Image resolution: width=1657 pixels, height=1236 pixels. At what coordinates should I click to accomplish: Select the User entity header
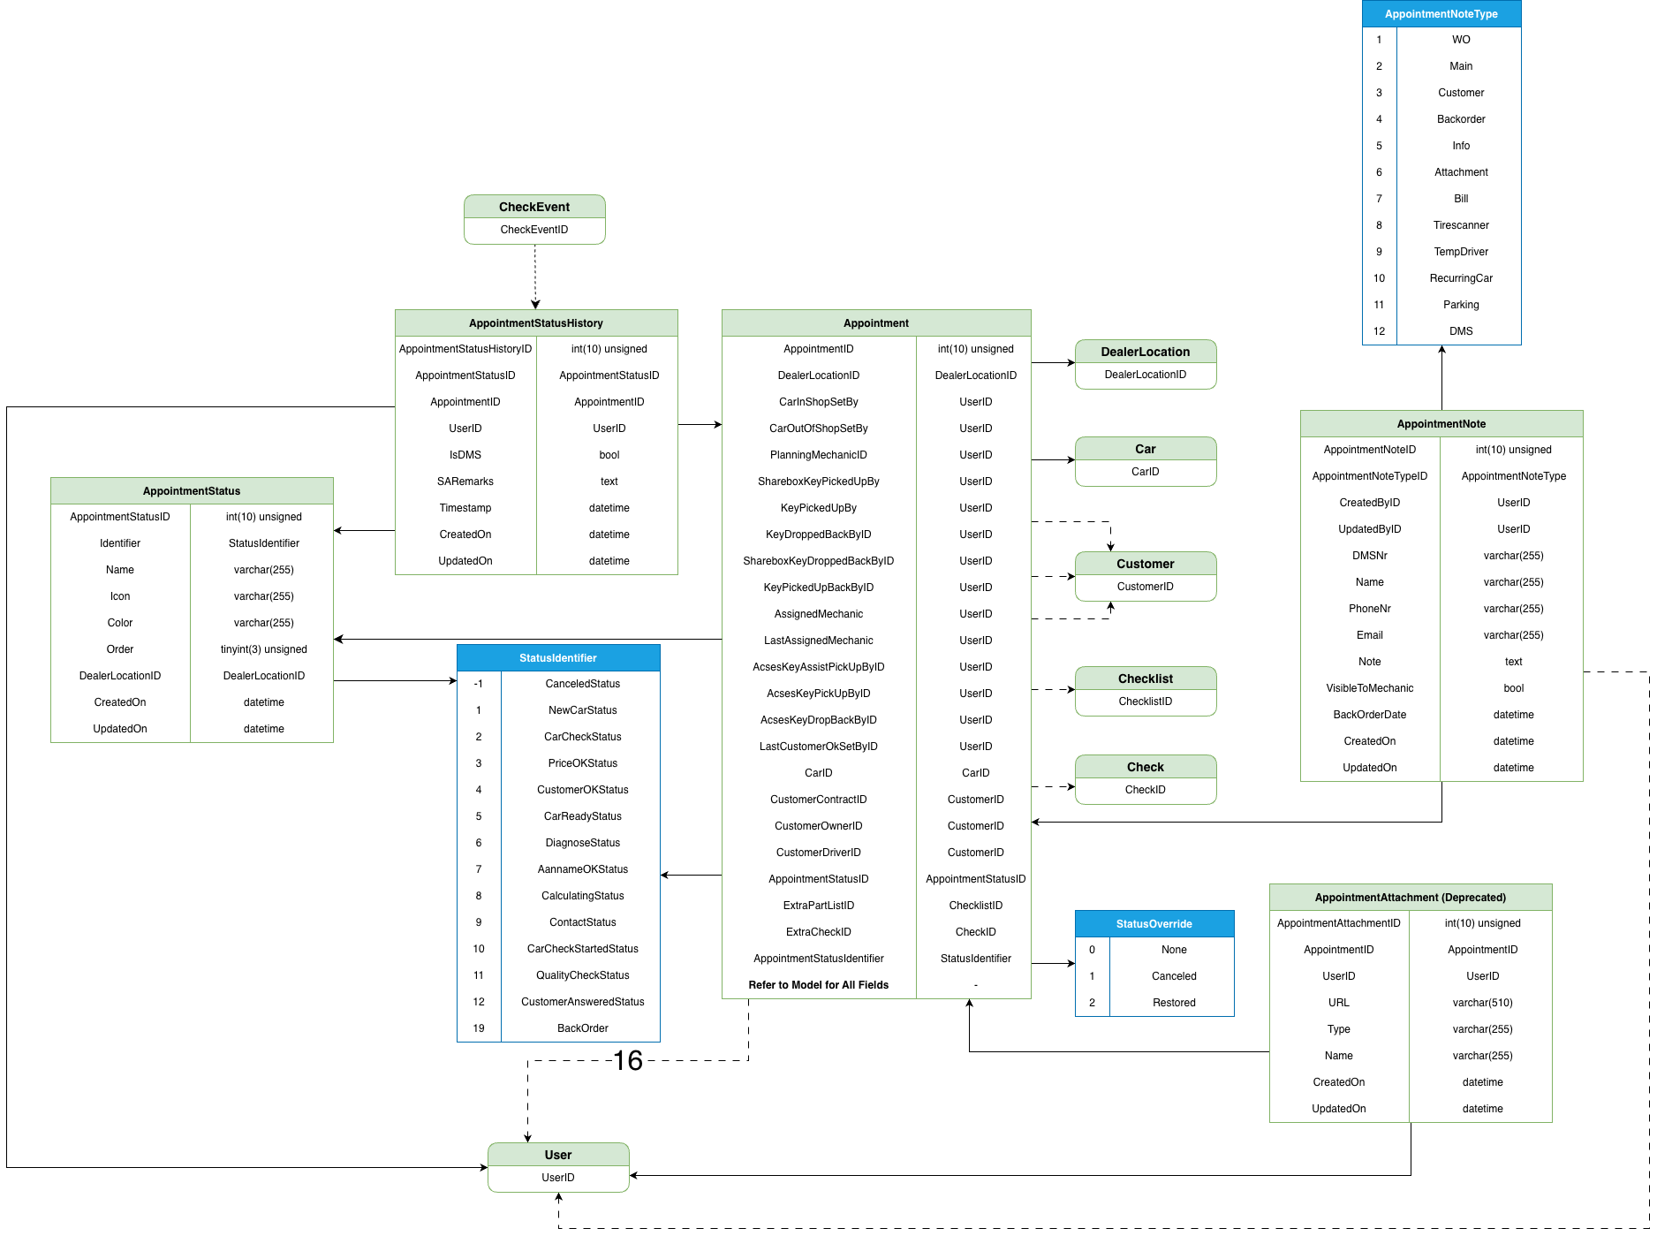tap(557, 1155)
